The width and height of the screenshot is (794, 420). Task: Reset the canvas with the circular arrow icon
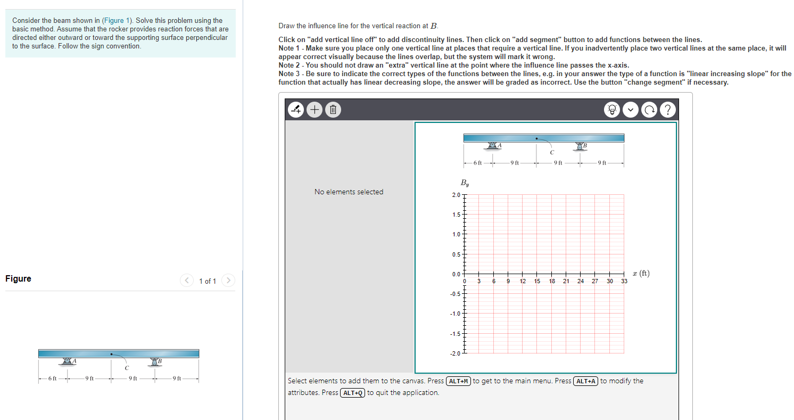point(650,109)
